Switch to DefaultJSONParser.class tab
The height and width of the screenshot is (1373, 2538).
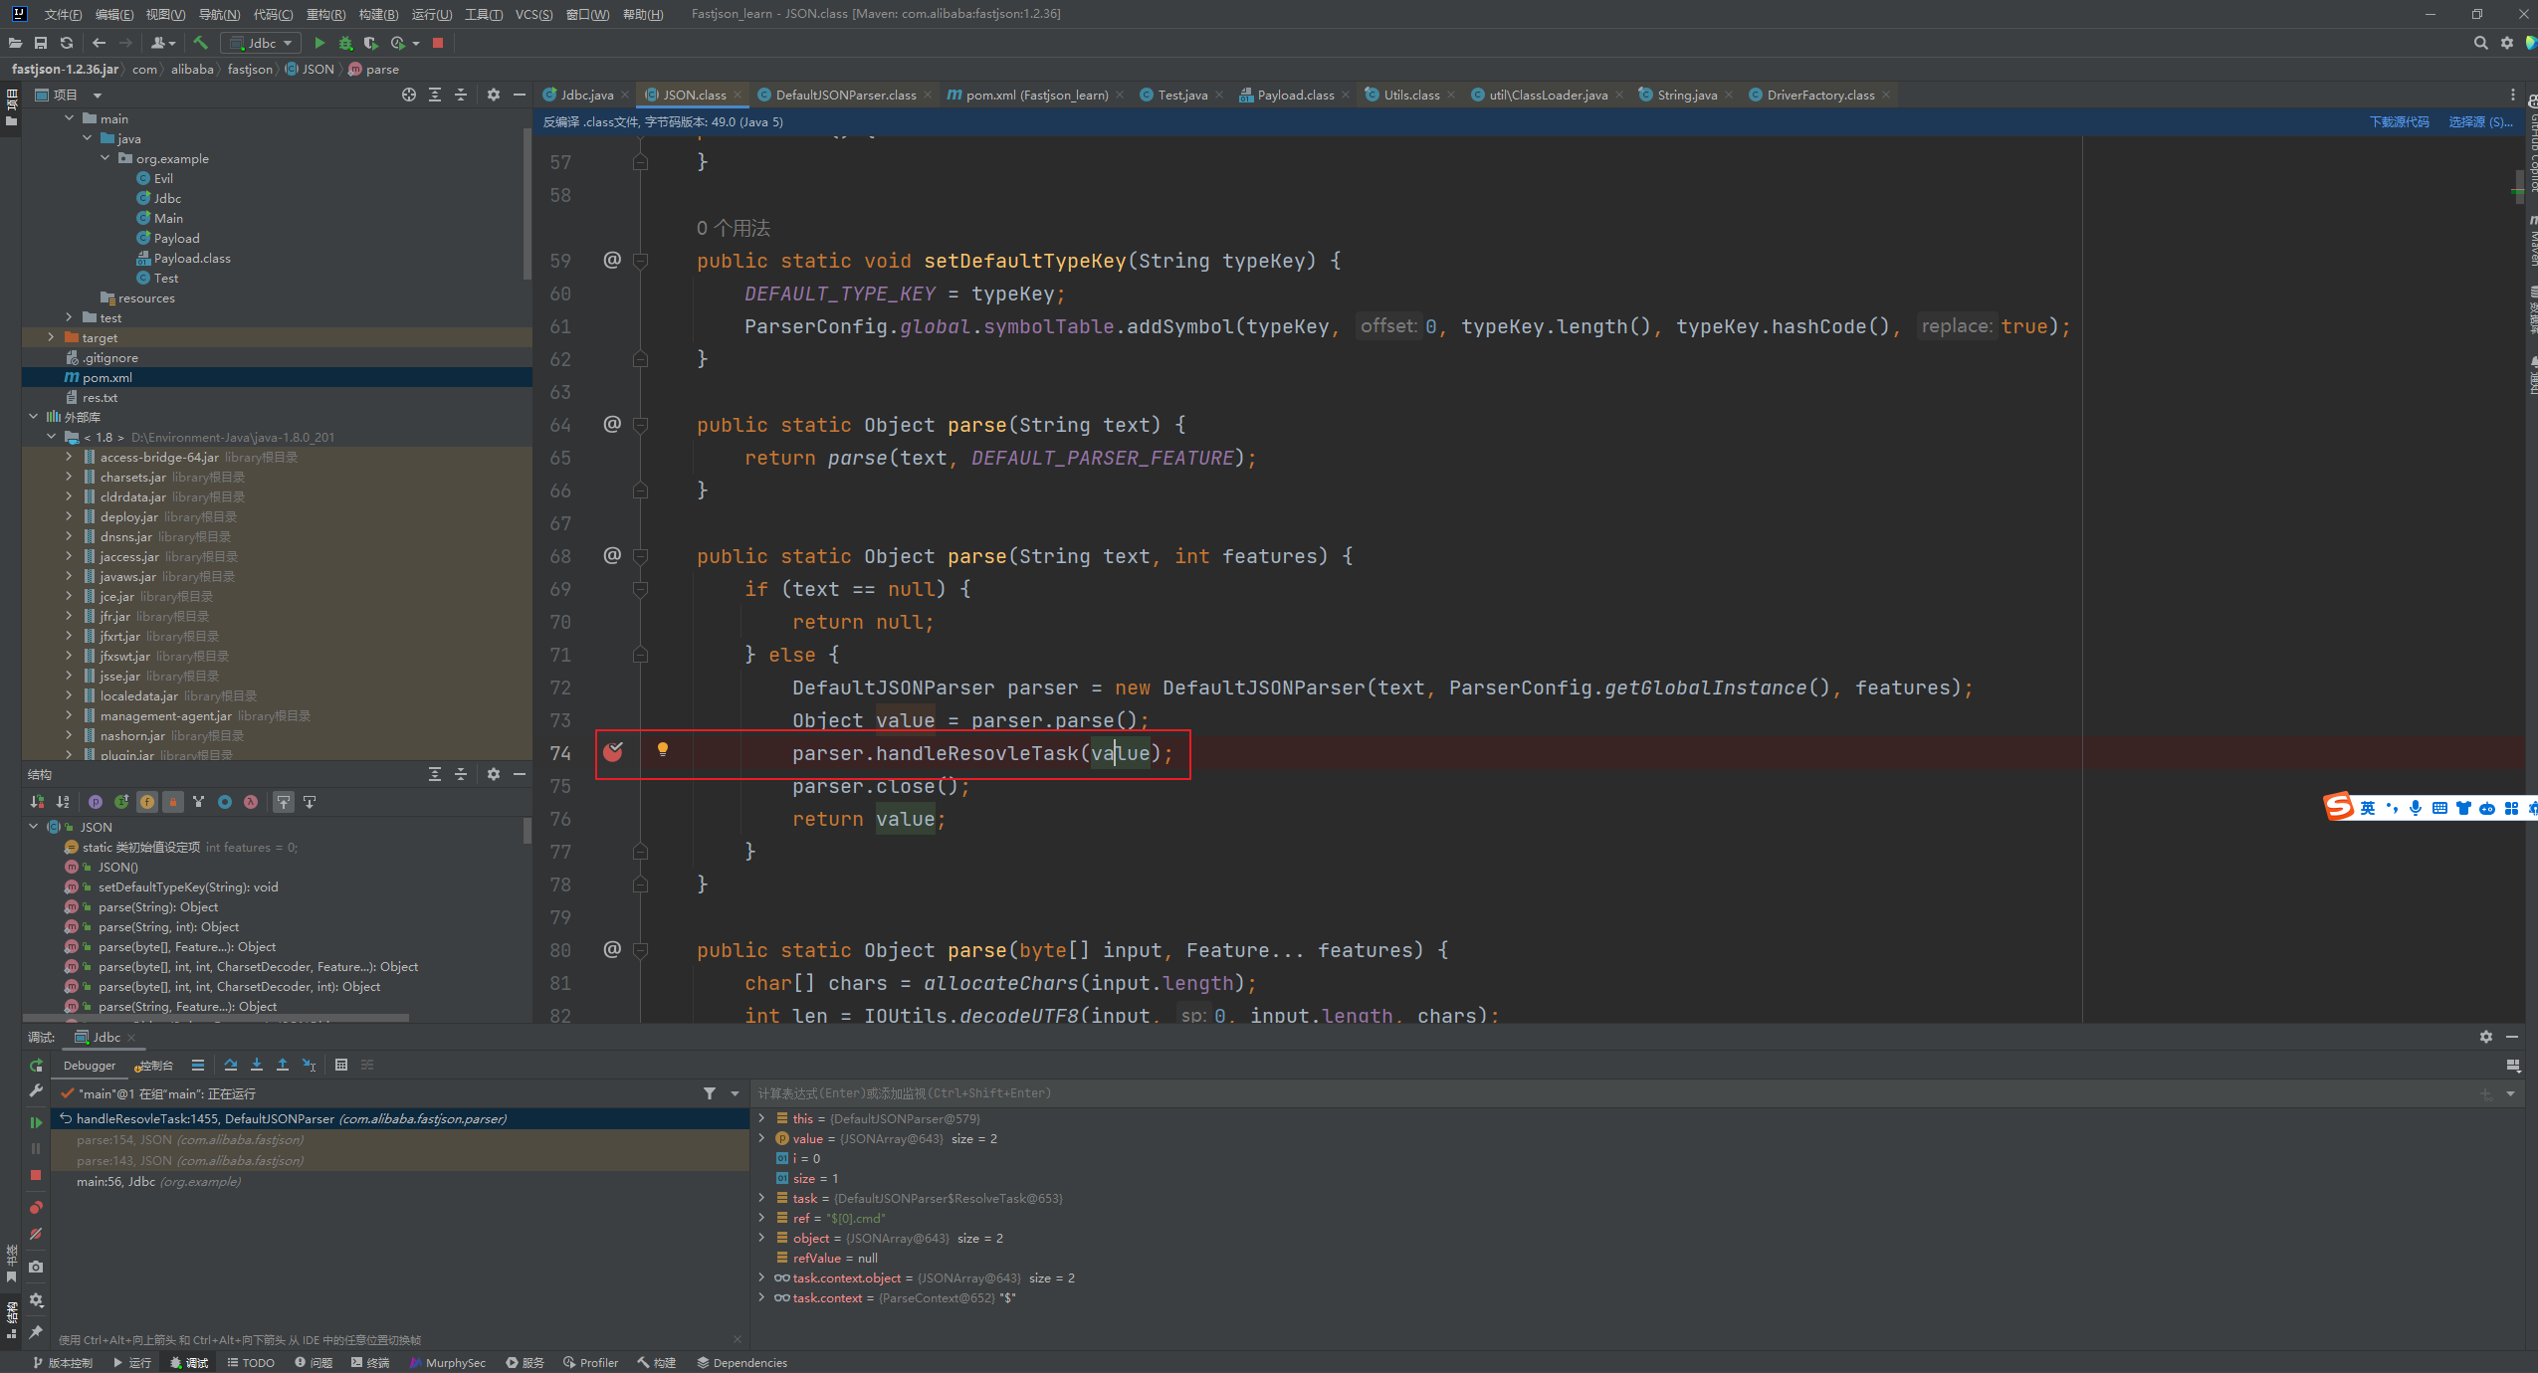click(845, 95)
